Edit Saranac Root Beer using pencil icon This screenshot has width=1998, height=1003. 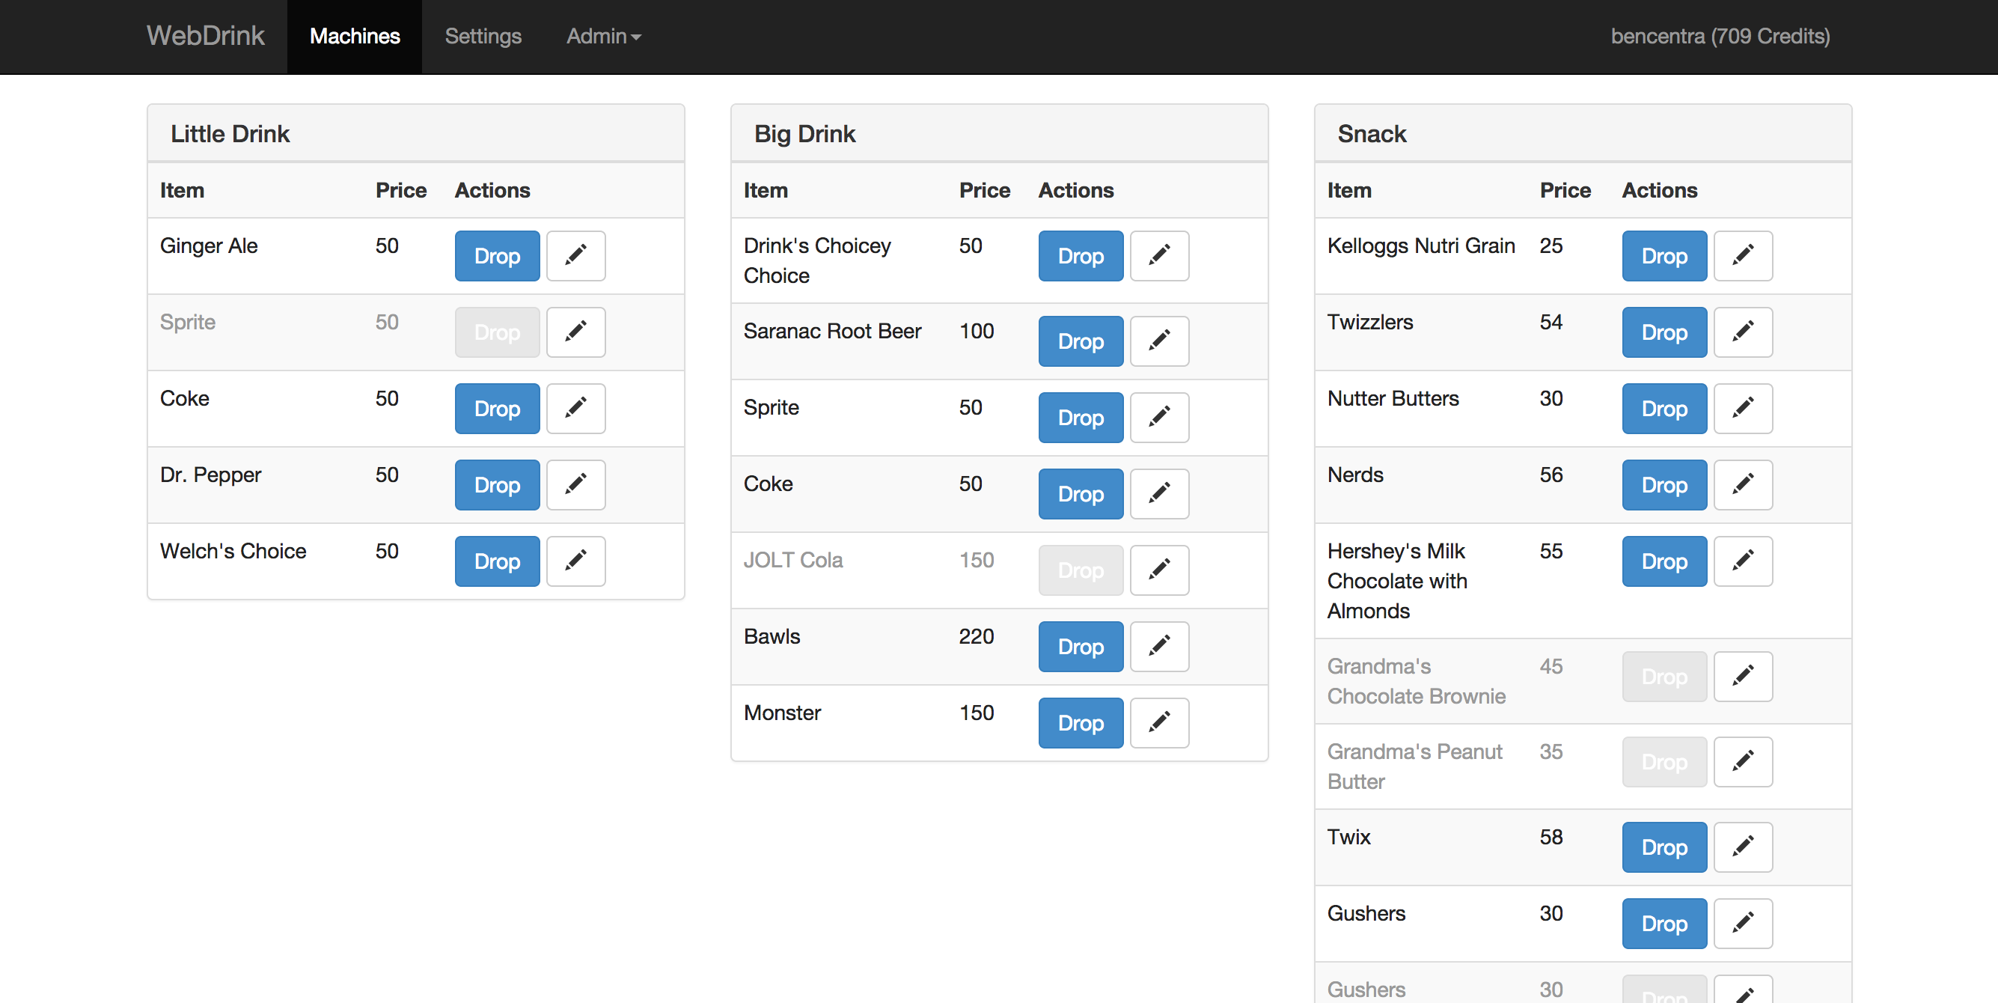(x=1159, y=341)
